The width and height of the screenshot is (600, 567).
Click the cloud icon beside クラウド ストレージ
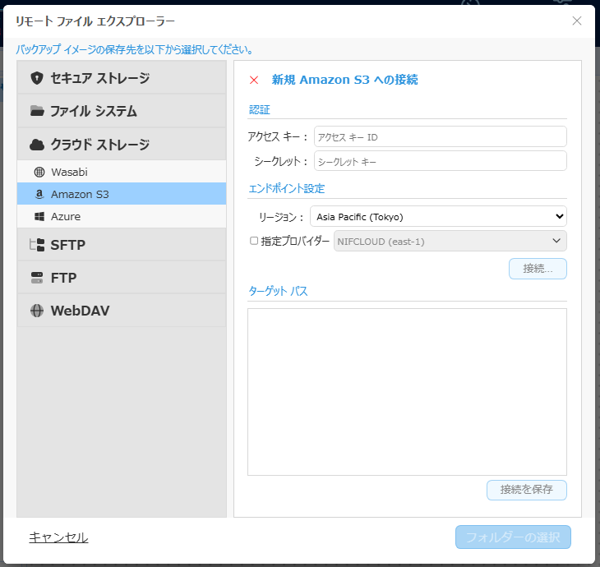click(x=37, y=145)
